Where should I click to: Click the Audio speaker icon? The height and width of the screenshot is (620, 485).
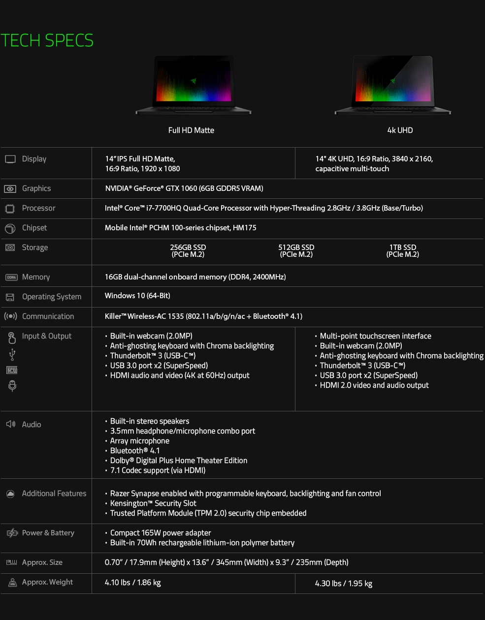coord(11,424)
